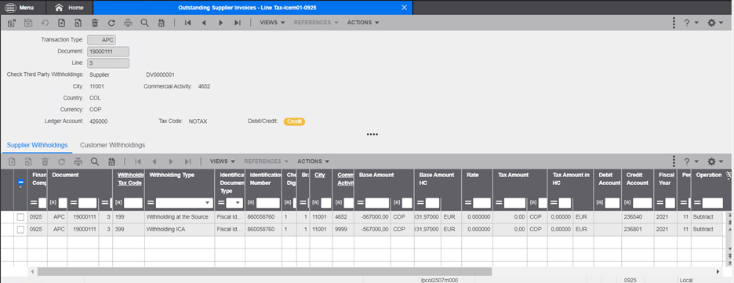Click the grid toolbar sort icon
The height and width of the screenshot is (283, 734).
[111, 161]
